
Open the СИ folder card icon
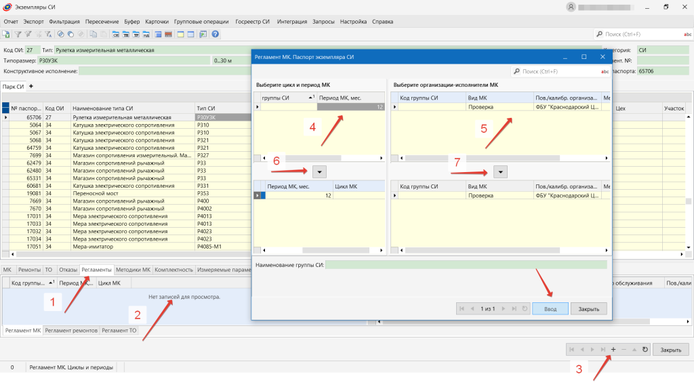[115, 34]
